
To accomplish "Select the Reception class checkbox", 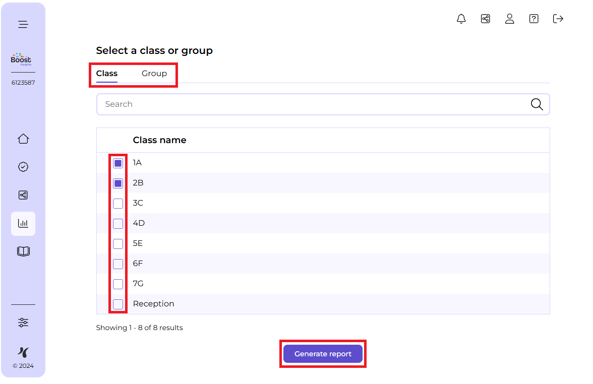I will (x=118, y=304).
